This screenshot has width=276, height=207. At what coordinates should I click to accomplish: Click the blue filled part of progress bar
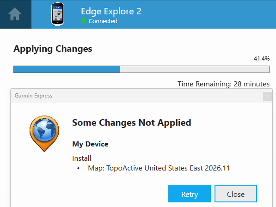pyautogui.click(x=67, y=69)
